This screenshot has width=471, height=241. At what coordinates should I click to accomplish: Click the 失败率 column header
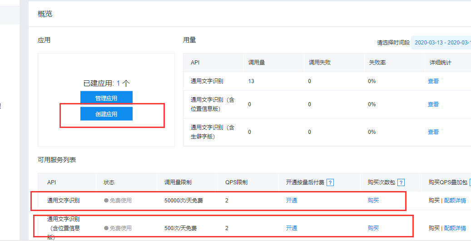pyautogui.click(x=377, y=63)
